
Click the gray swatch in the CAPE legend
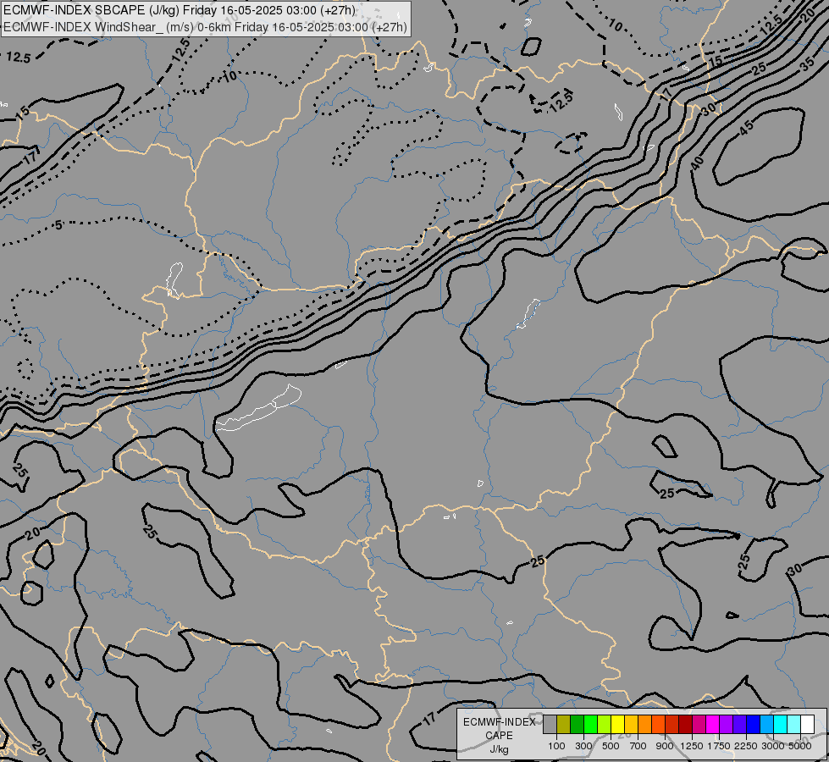[x=550, y=724]
